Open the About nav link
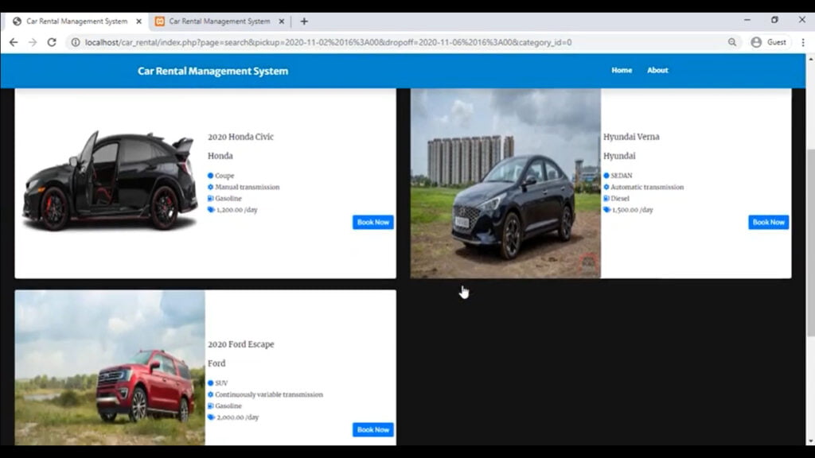This screenshot has height=458, width=815. pyautogui.click(x=657, y=70)
